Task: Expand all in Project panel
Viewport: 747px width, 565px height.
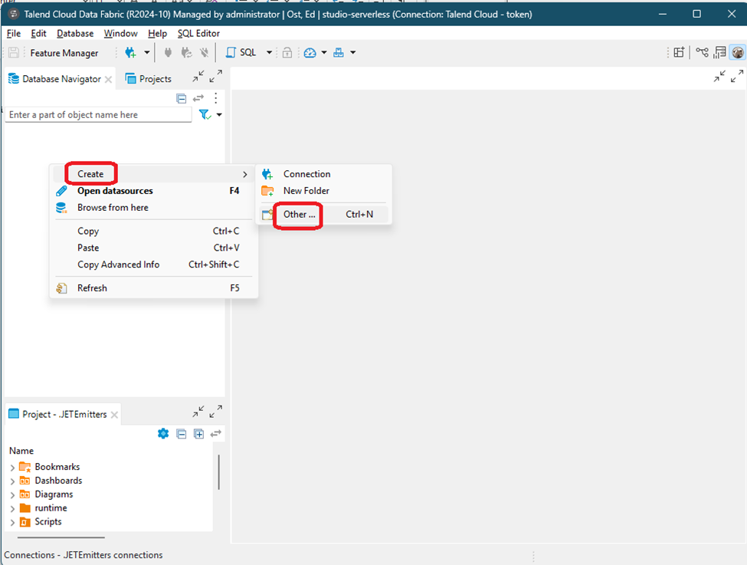Action: click(x=198, y=433)
